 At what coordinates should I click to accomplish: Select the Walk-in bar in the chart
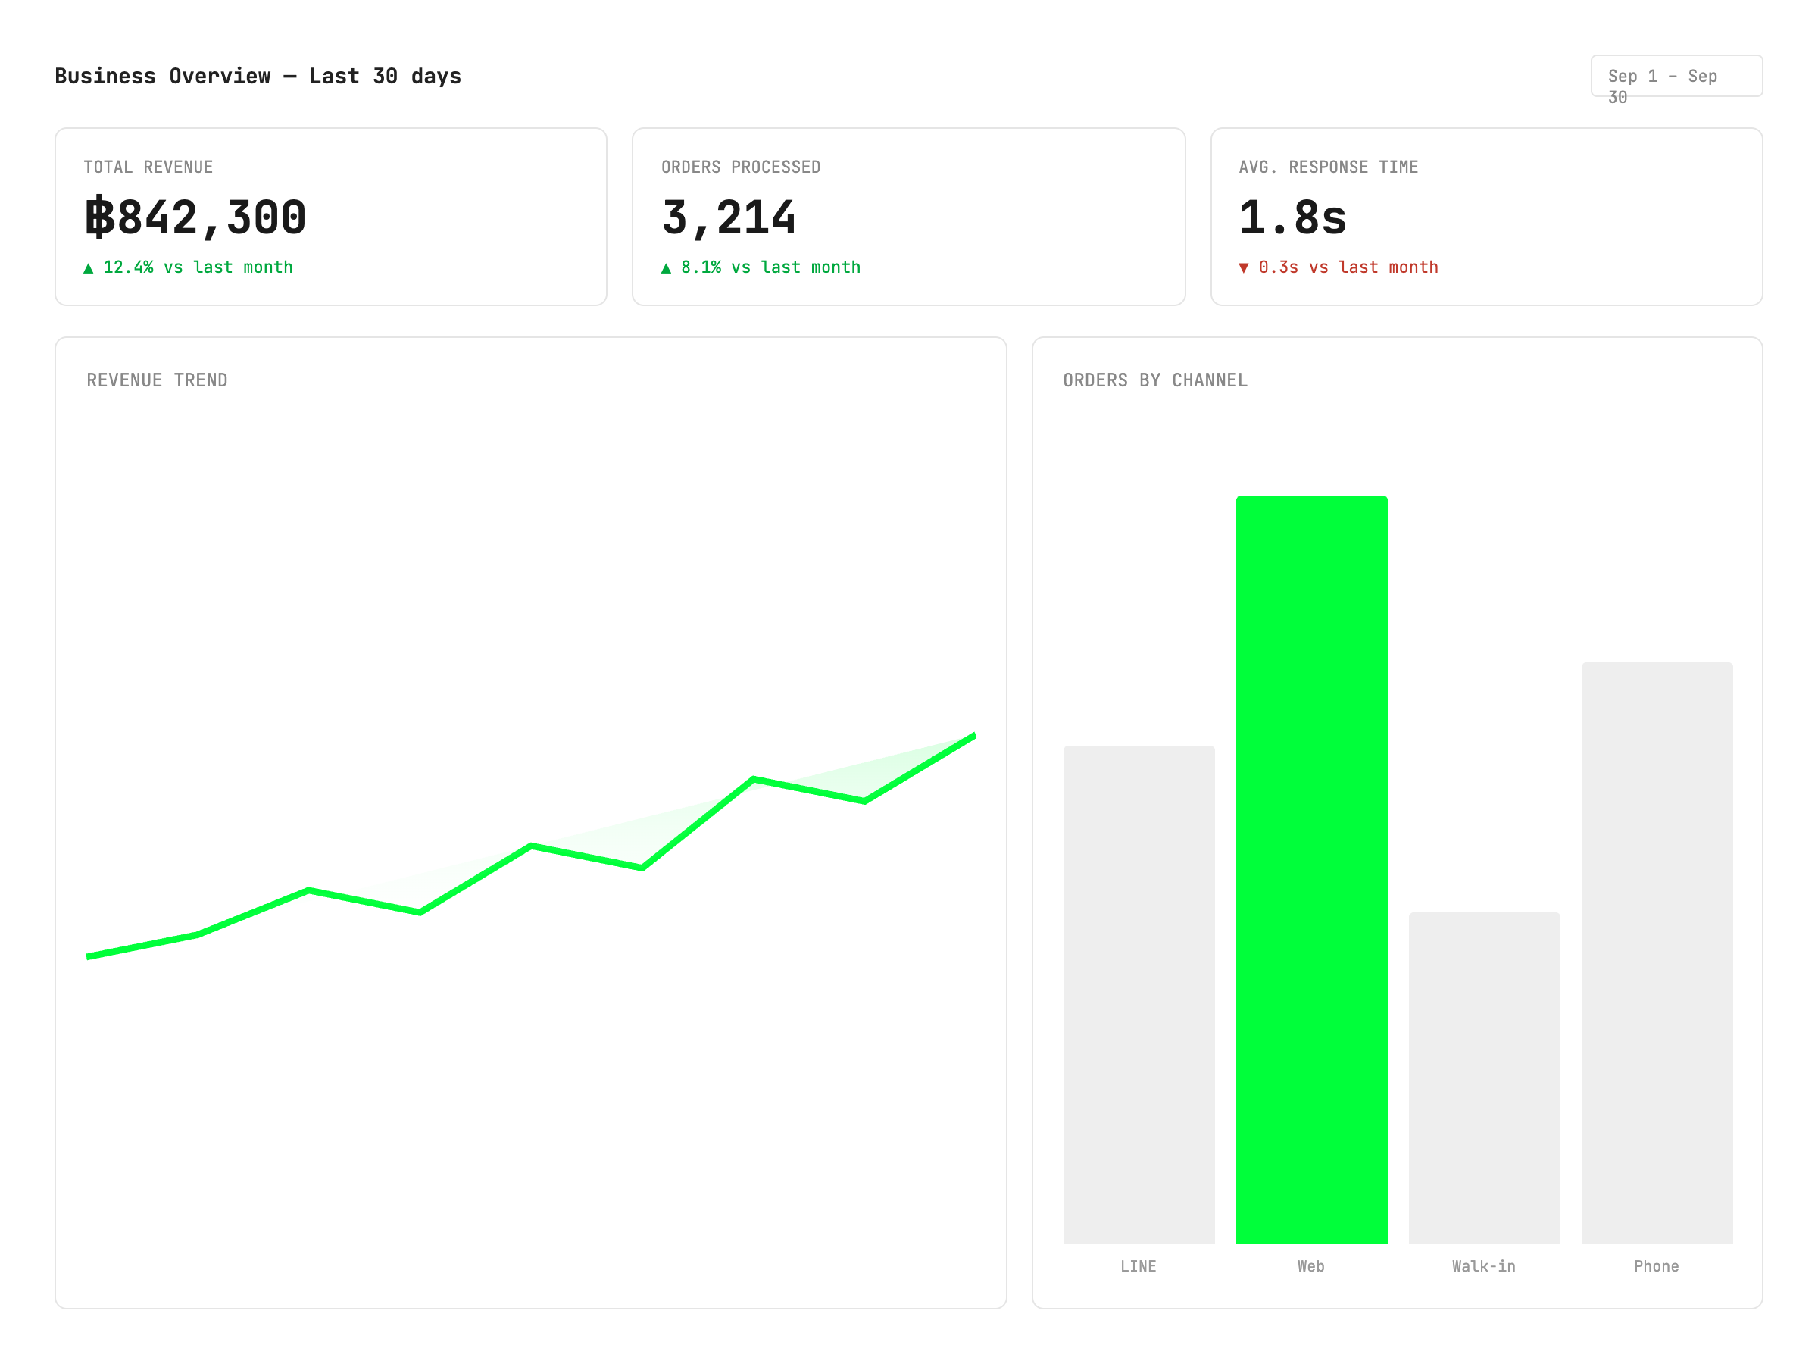1484,1078
